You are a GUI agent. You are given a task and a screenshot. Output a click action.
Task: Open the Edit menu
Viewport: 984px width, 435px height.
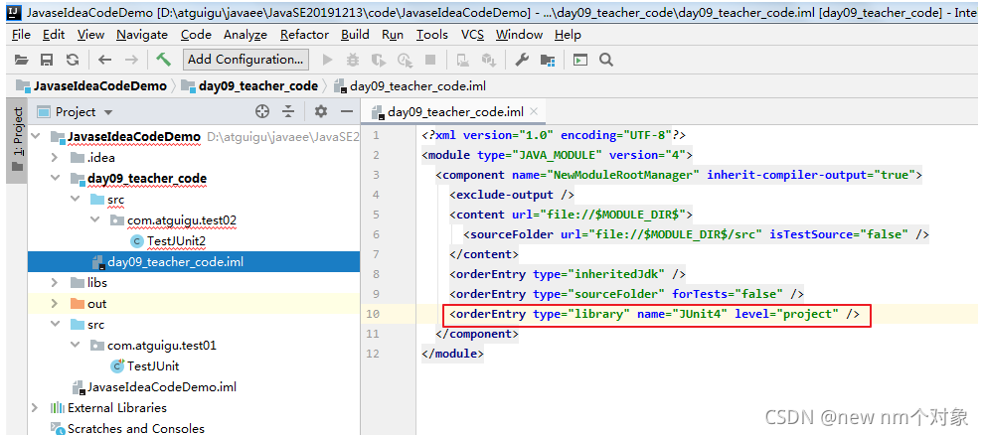click(54, 35)
